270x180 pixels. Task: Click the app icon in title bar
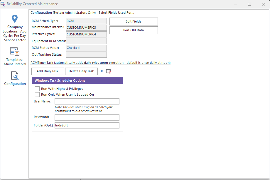3,4
